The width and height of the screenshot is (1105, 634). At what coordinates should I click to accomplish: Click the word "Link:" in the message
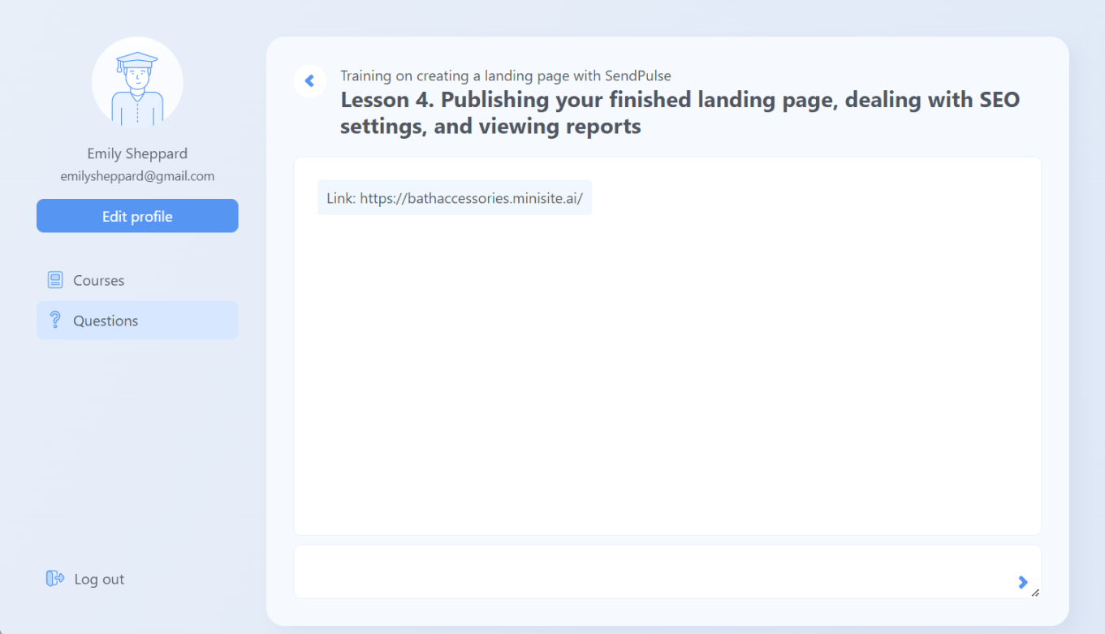click(341, 198)
